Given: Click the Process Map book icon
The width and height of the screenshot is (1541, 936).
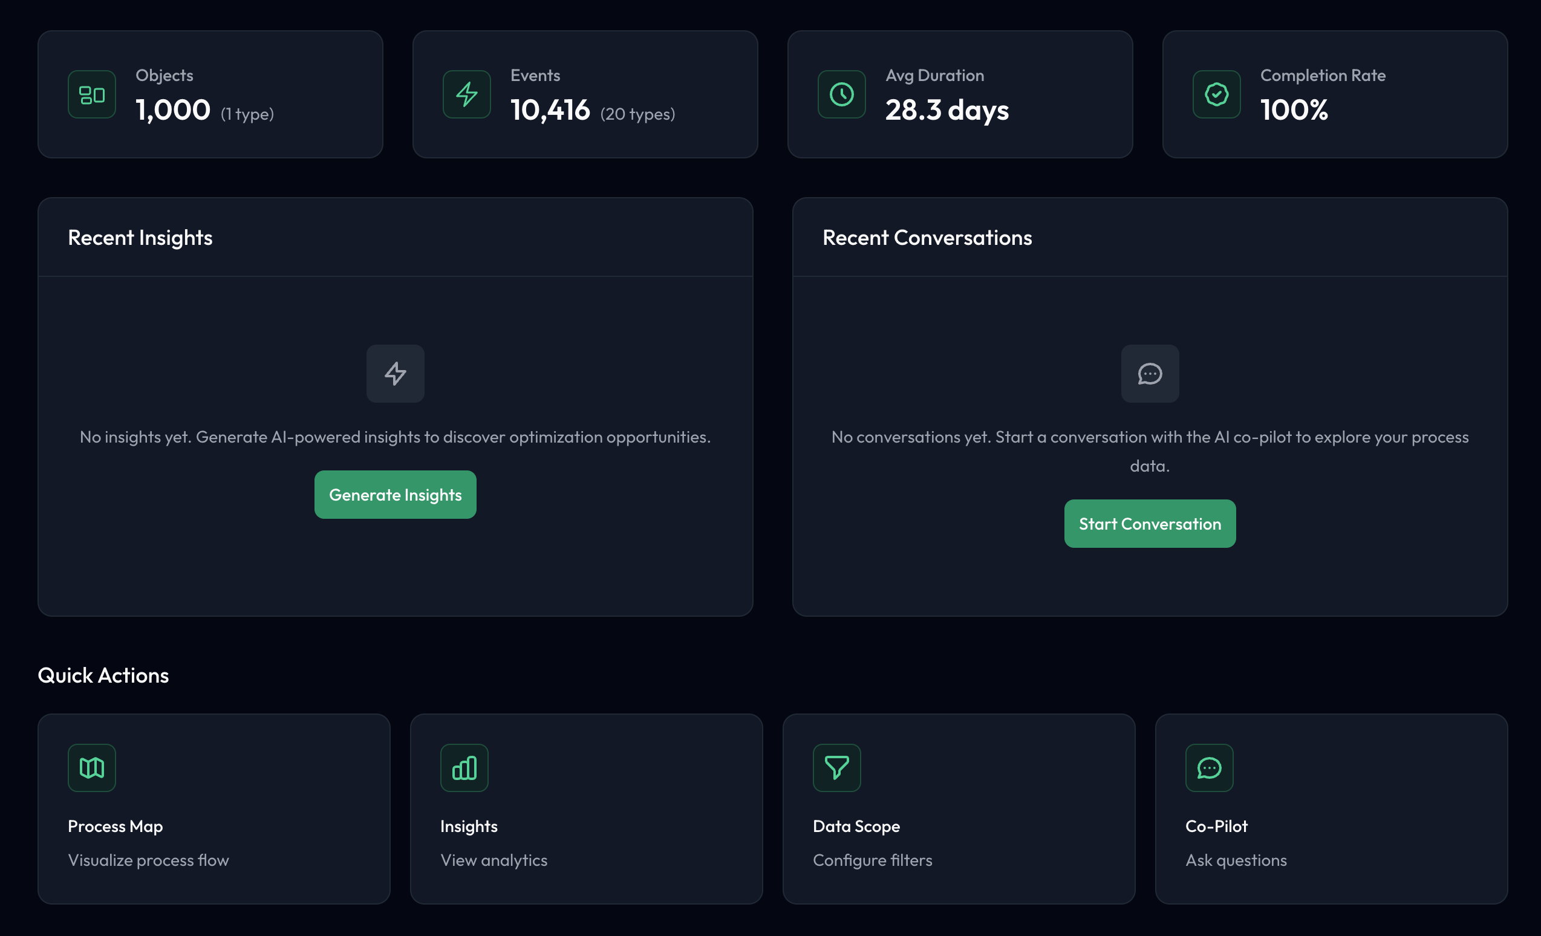Looking at the screenshot, I should coord(92,767).
